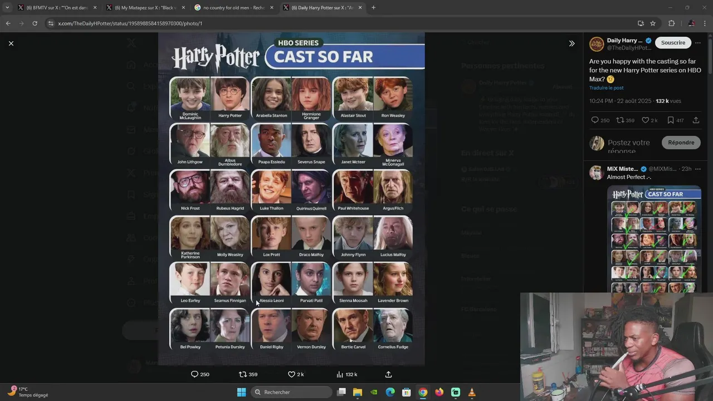The height and width of the screenshot is (401, 713).
Task: Click the reply icon in the side panel
Action: pyautogui.click(x=595, y=120)
